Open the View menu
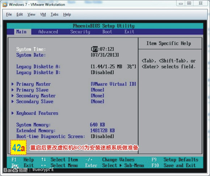 coord(31,14)
